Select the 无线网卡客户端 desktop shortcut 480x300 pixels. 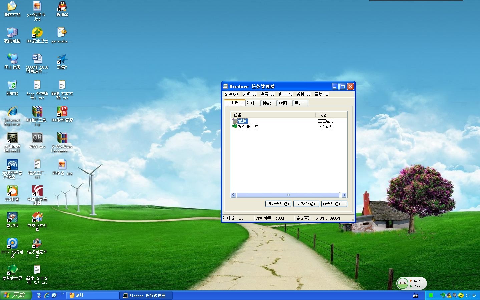[x=12, y=169]
